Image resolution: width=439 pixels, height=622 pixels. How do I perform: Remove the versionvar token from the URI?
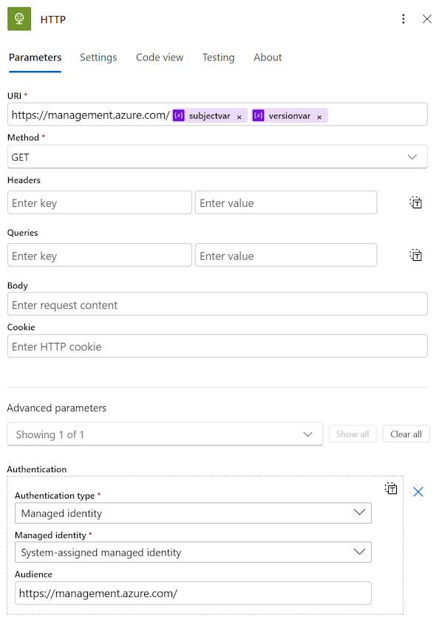click(x=319, y=115)
